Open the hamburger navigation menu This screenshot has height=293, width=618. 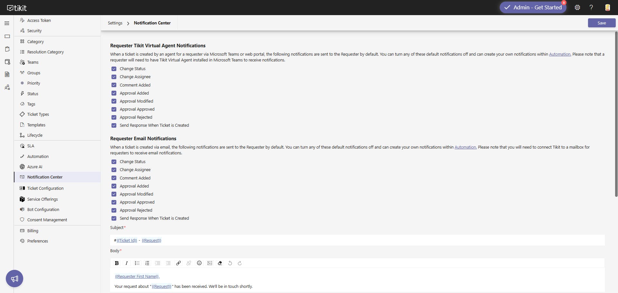(x=7, y=23)
